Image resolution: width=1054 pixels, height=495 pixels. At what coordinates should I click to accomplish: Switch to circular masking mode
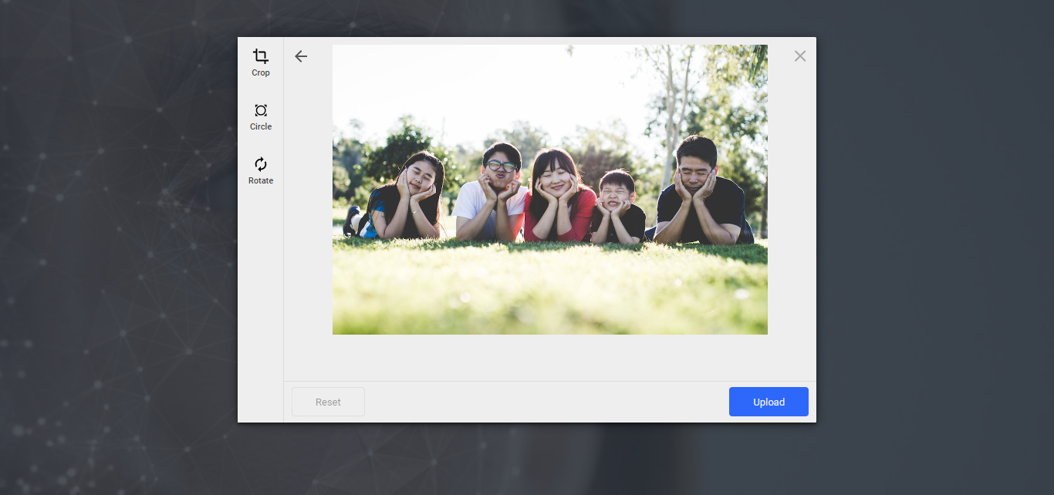(260, 112)
